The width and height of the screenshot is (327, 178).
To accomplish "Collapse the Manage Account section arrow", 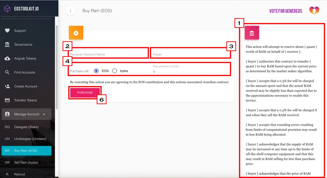I will (44, 114).
